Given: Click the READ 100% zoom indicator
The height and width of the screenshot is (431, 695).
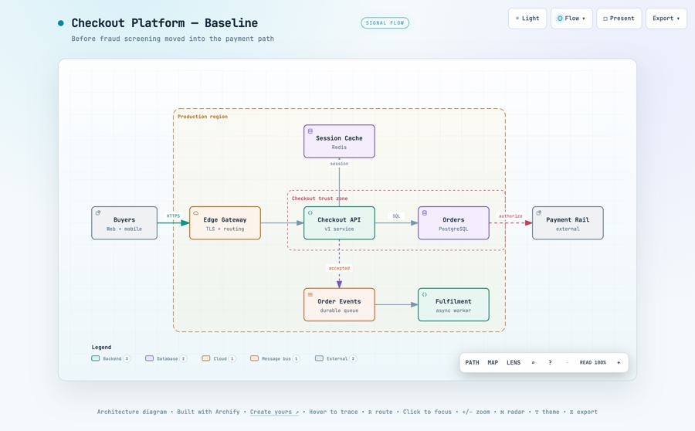Looking at the screenshot, I should 592,362.
